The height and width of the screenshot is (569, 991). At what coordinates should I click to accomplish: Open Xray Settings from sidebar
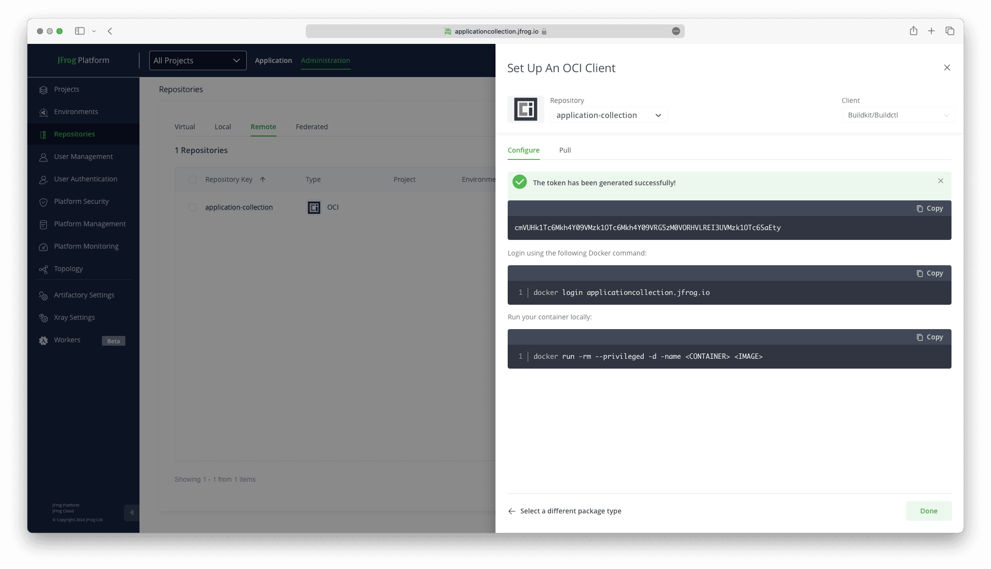[x=74, y=317]
